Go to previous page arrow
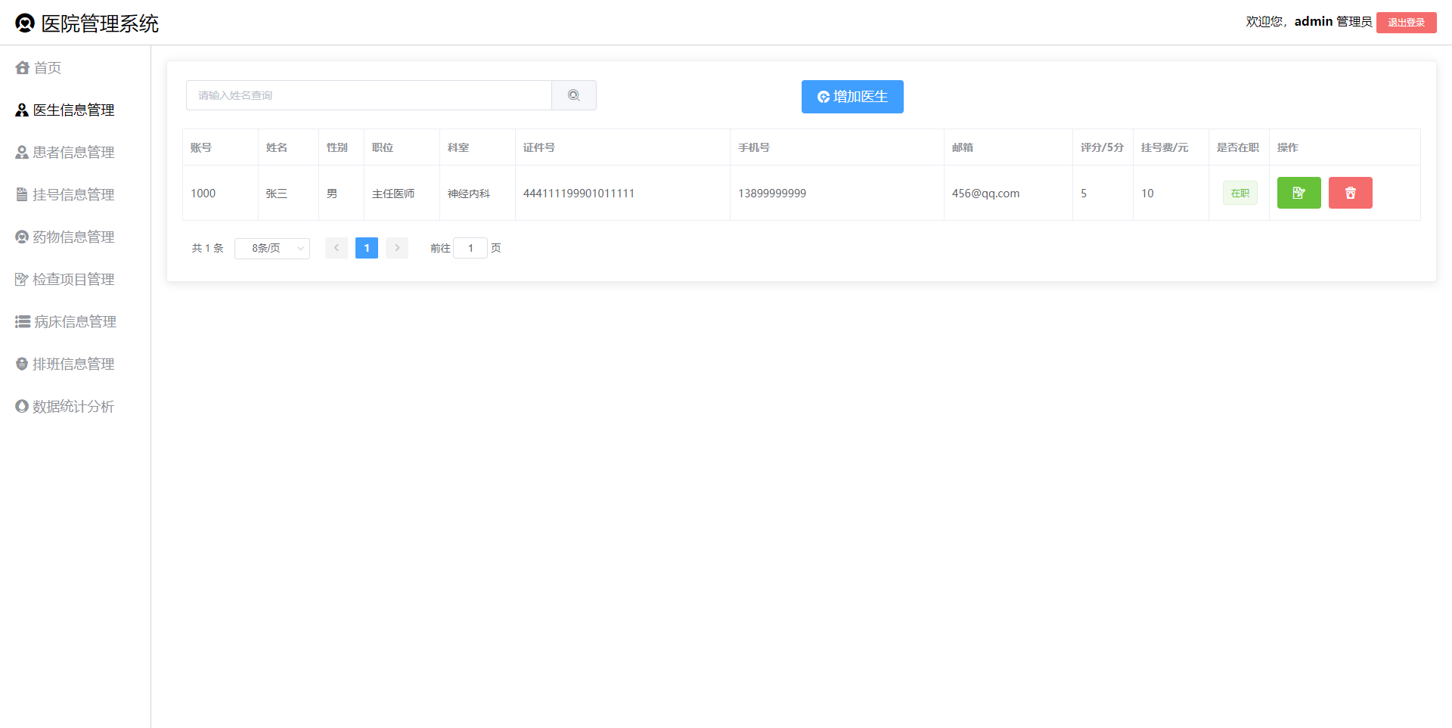1452x728 pixels. point(337,248)
